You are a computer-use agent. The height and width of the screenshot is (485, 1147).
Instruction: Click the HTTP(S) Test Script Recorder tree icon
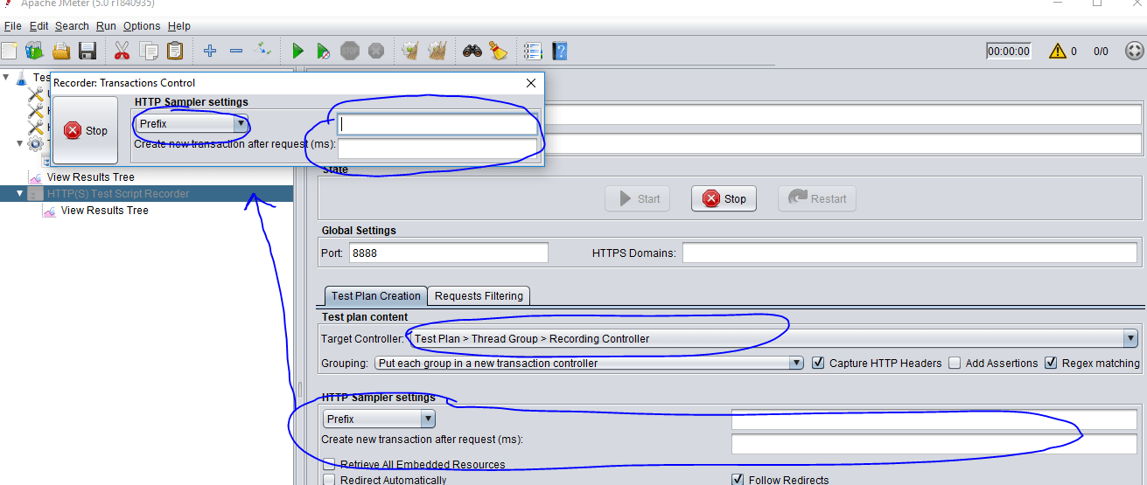(x=35, y=194)
